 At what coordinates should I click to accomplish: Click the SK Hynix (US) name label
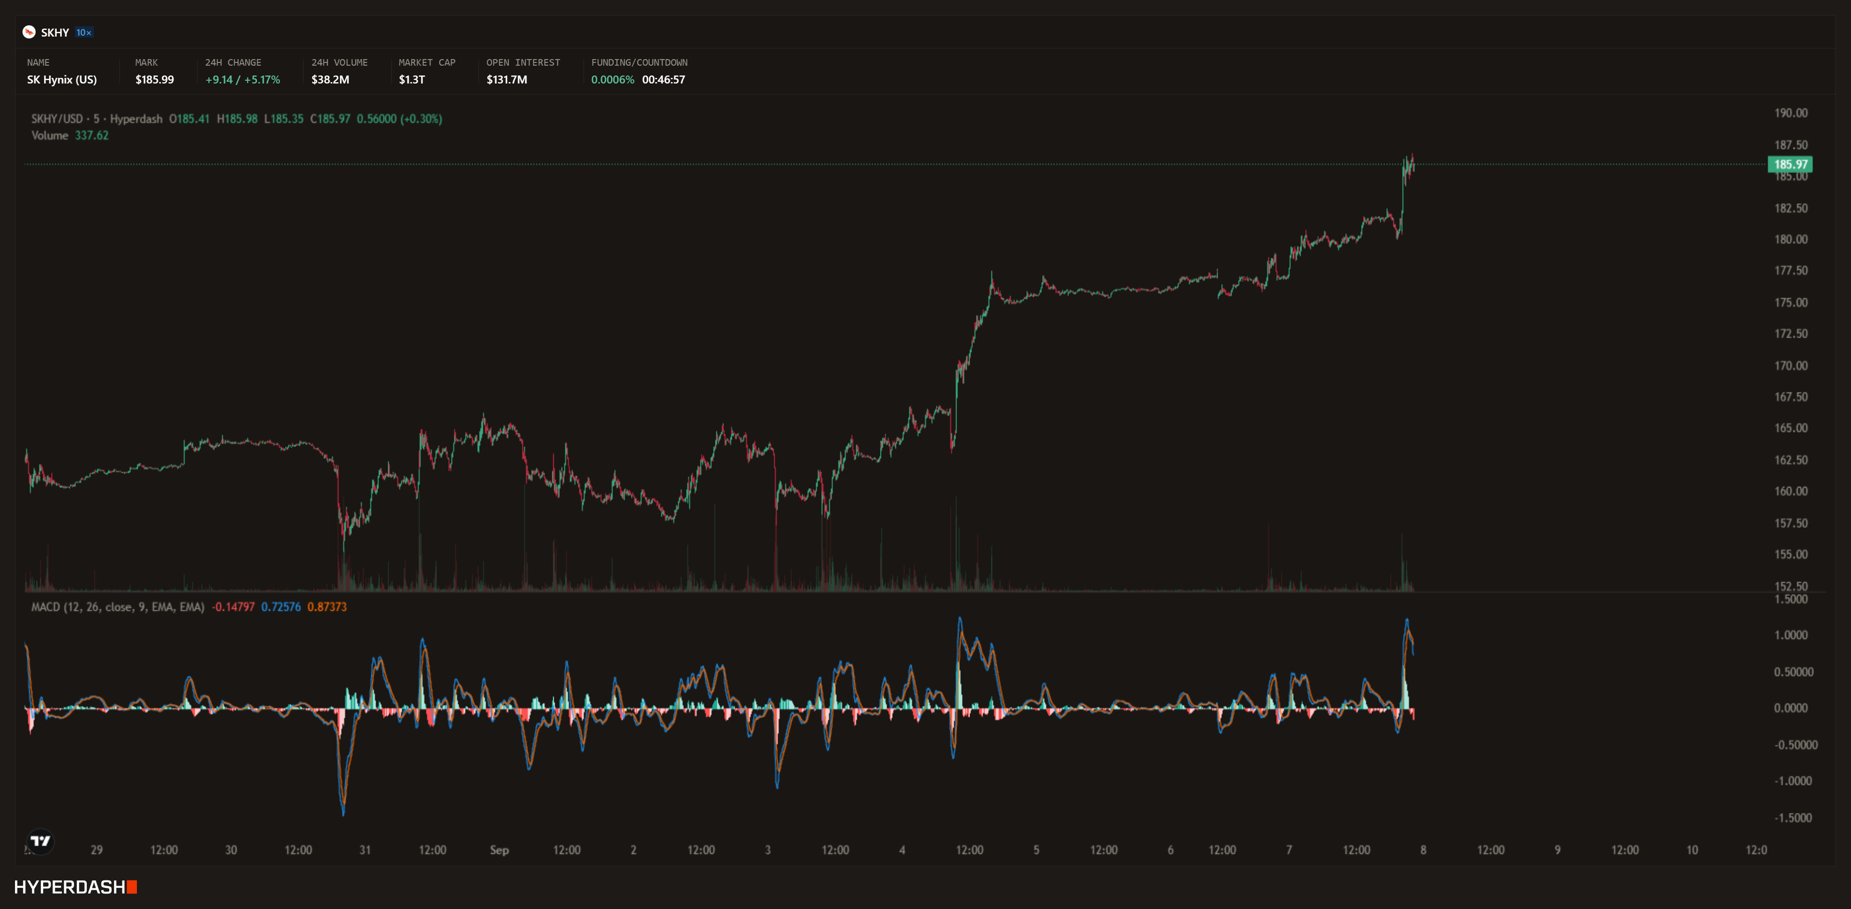(62, 80)
